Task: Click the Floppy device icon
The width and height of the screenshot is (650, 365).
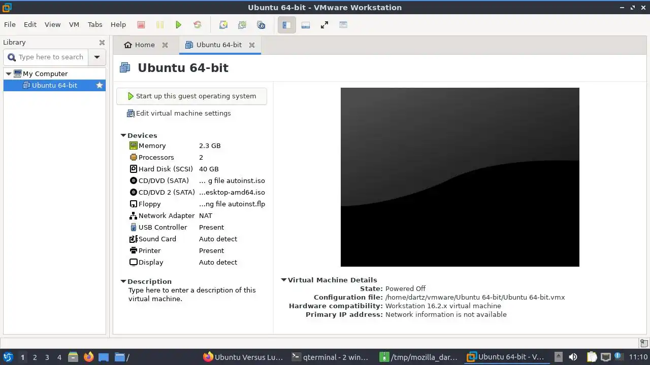Action: [x=134, y=204]
